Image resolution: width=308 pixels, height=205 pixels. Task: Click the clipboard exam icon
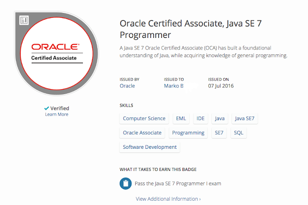tap(126, 183)
